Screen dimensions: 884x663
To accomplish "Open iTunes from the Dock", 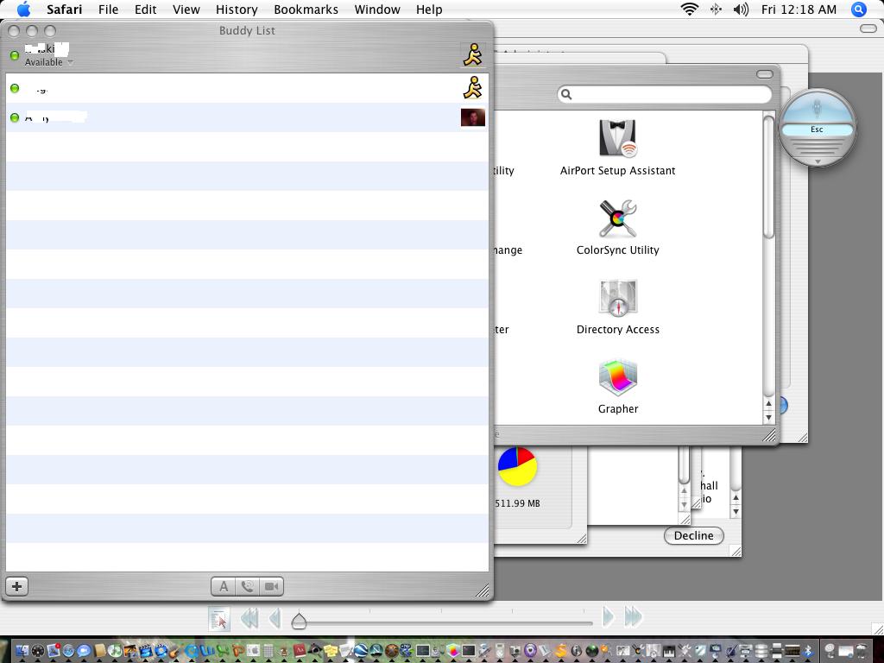I will coord(115,650).
